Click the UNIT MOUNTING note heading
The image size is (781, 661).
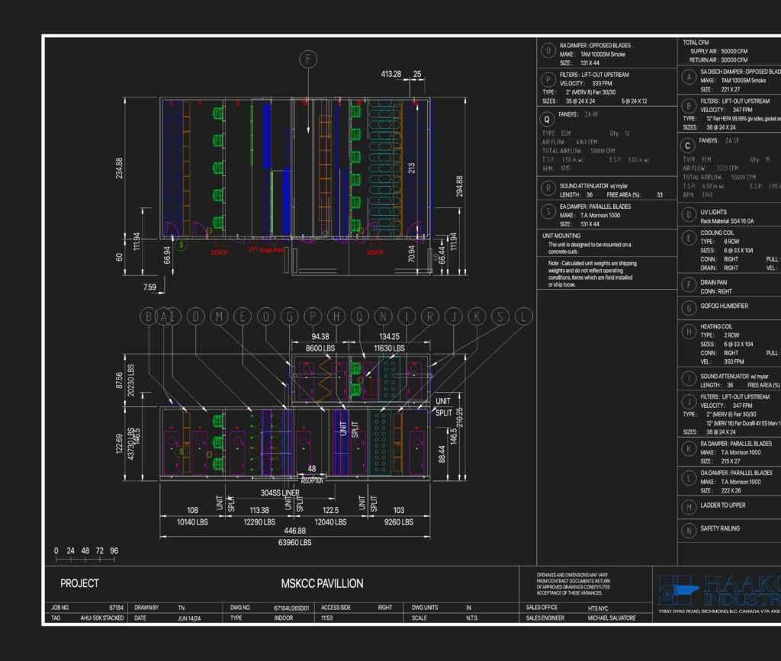561,236
